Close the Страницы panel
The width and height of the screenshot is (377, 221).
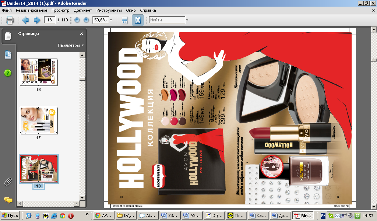(x=81, y=34)
